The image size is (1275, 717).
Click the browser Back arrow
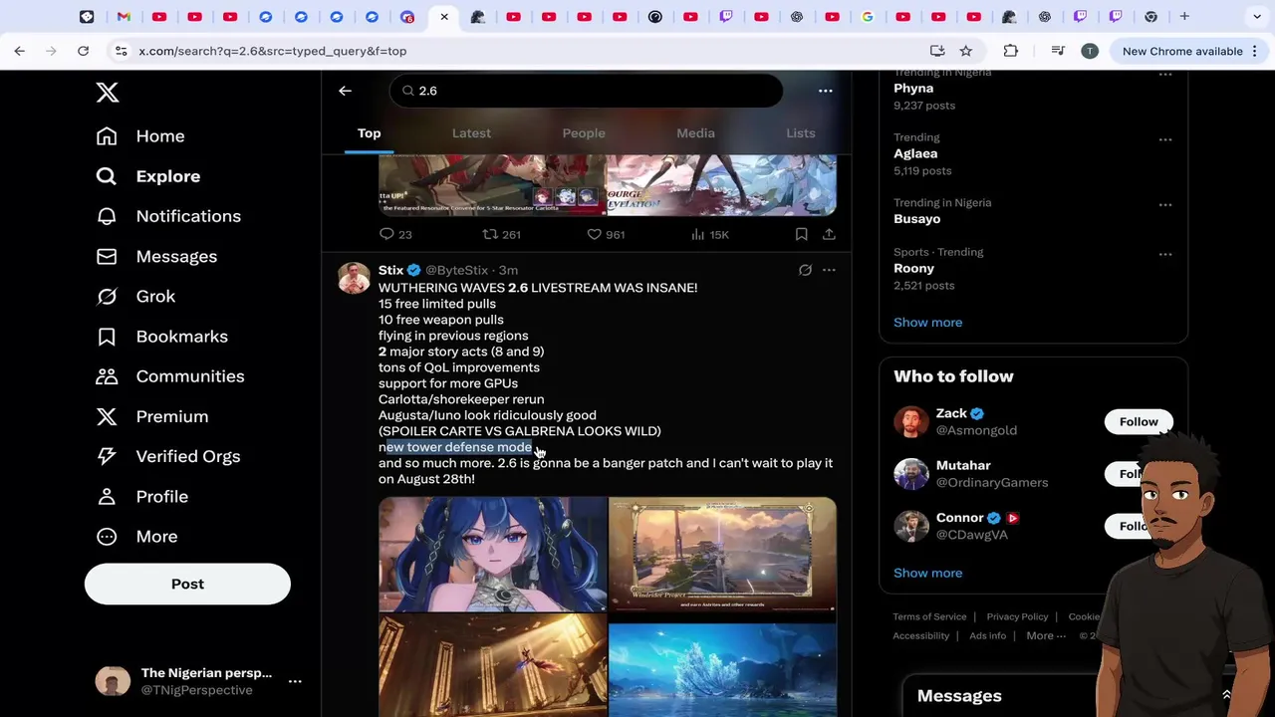(19, 51)
